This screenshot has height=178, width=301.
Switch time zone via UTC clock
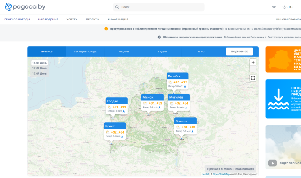pos(288,7)
